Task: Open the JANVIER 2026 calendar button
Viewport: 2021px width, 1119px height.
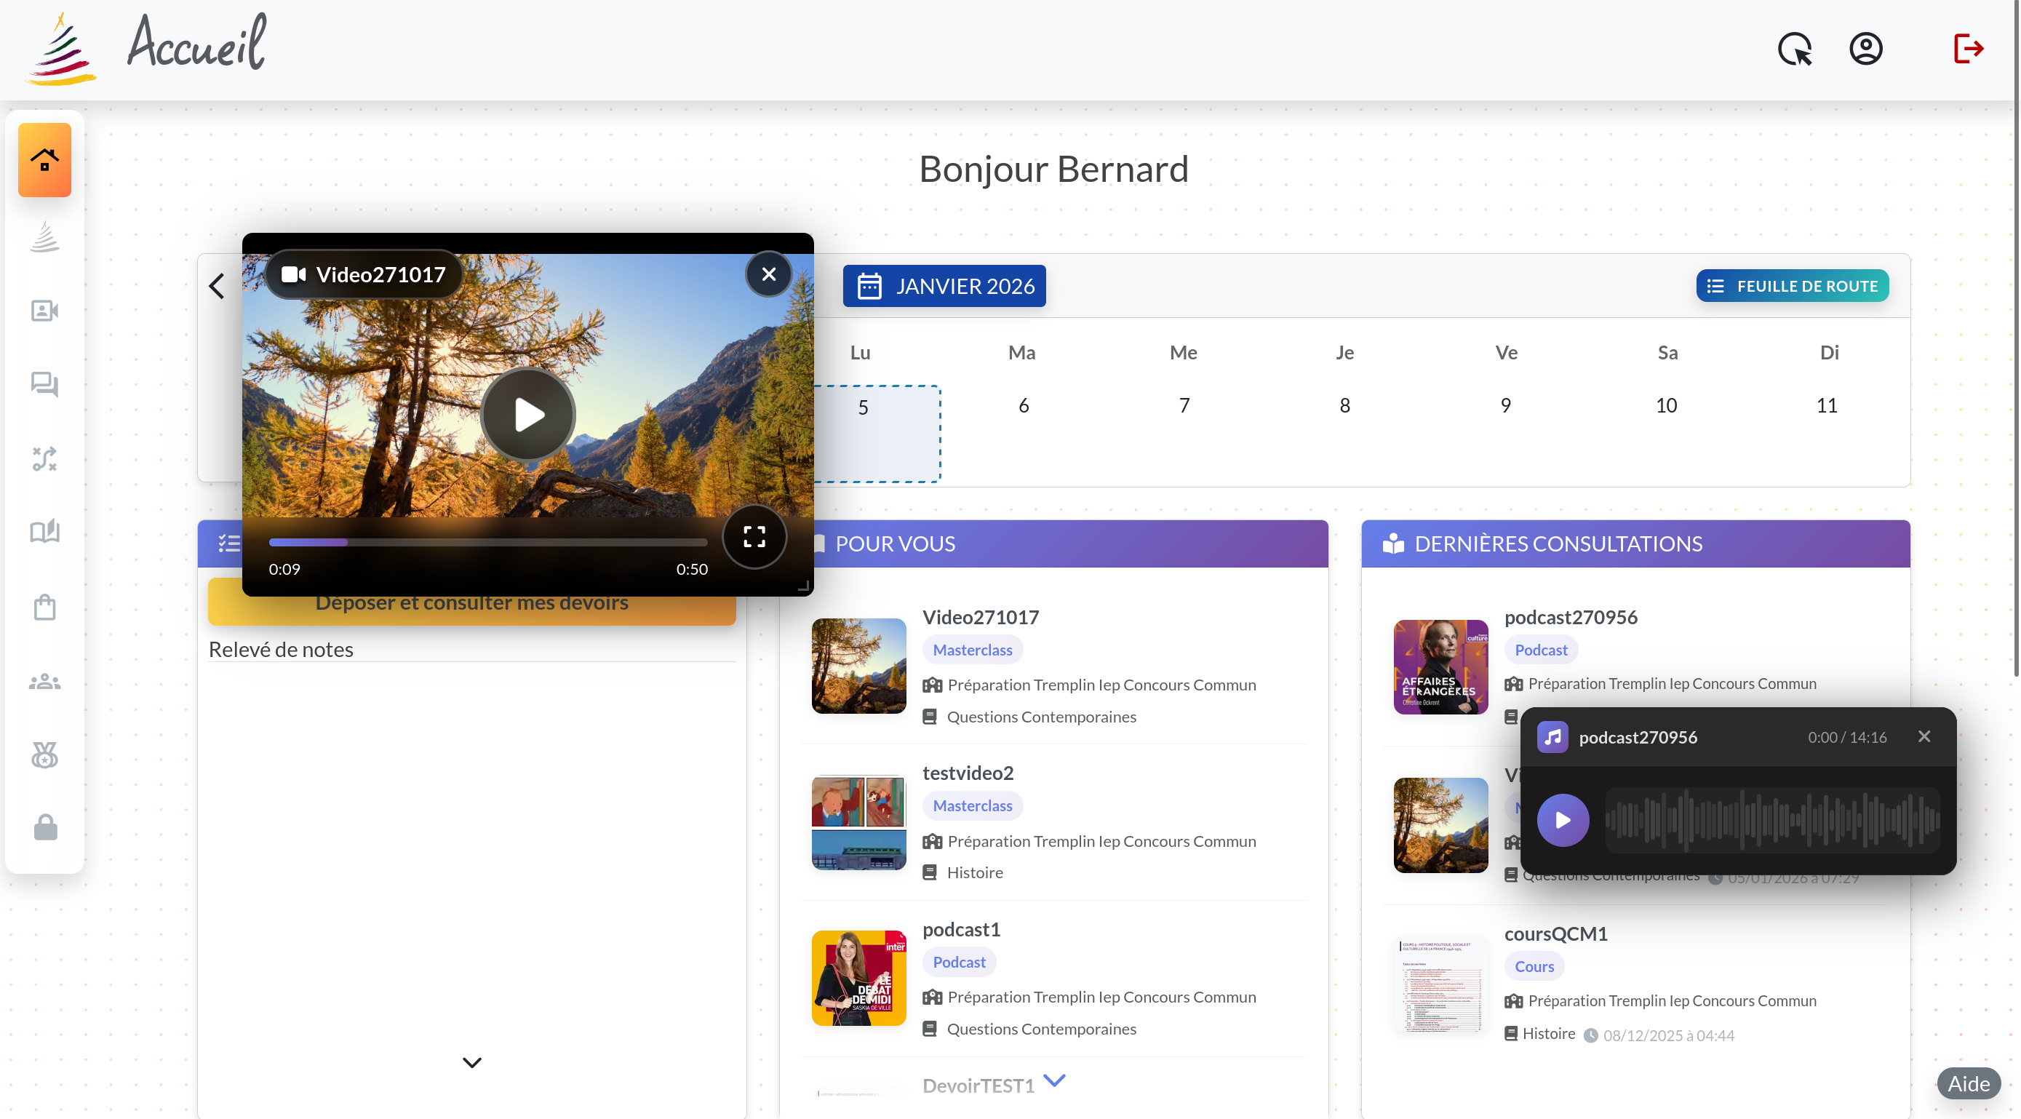Action: point(944,286)
